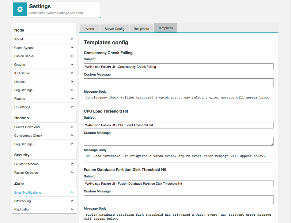Open Client Bypass settings
Screen dimensions: 291x223
tap(44, 48)
